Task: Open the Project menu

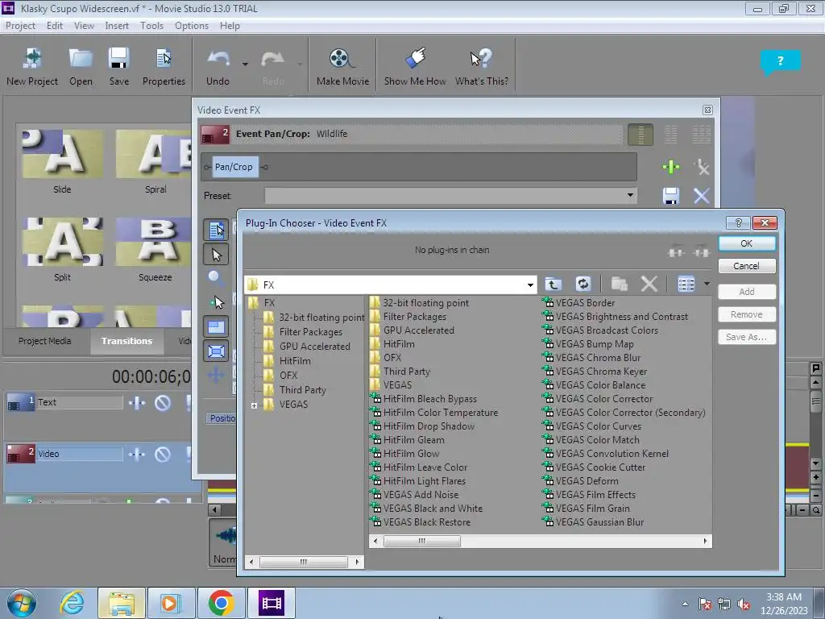Action: 20,26
